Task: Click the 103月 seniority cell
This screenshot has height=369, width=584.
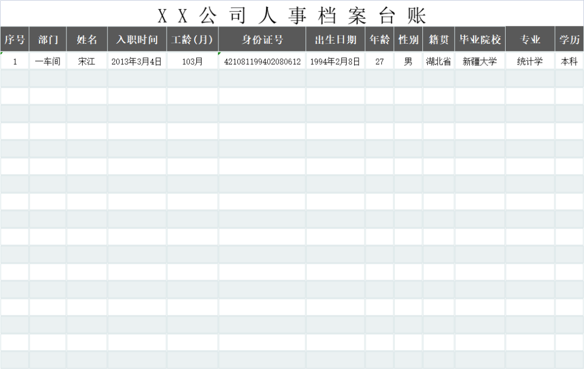Action: point(192,61)
